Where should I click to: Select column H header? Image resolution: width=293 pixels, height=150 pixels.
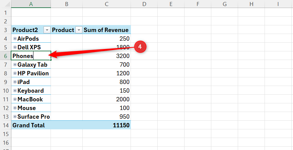251,4
